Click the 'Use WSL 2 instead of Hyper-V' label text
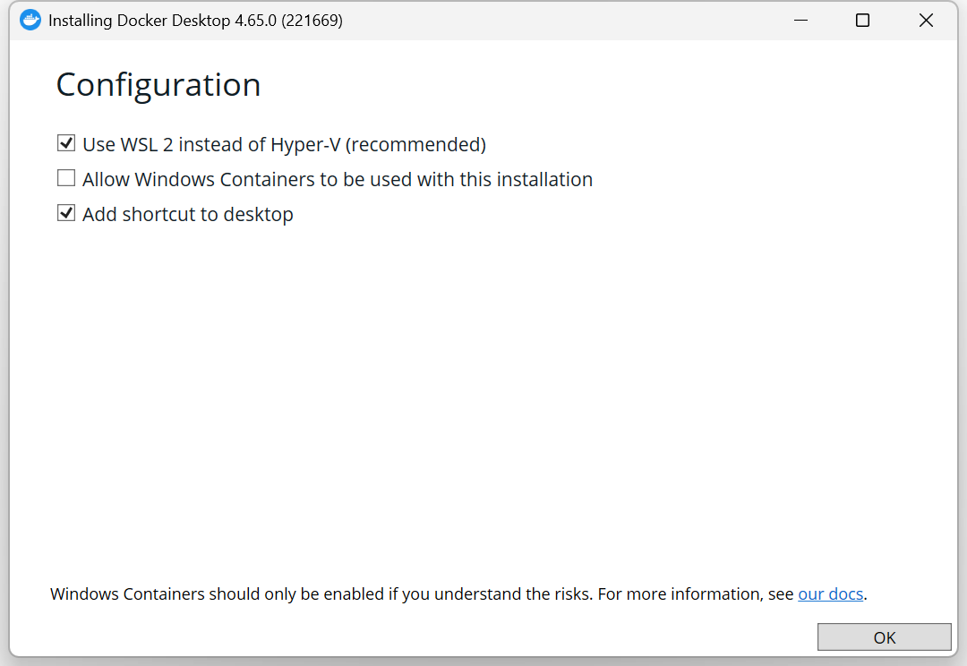The width and height of the screenshot is (967, 666). coord(285,144)
